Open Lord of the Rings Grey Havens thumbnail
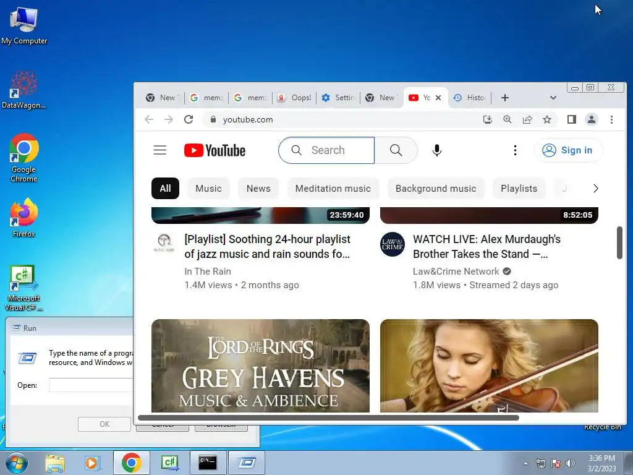633x475 pixels. (260, 366)
